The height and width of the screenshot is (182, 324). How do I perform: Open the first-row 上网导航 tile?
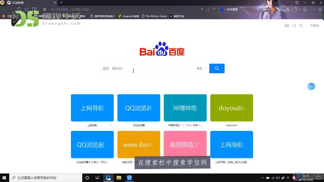(x=92, y=108)
